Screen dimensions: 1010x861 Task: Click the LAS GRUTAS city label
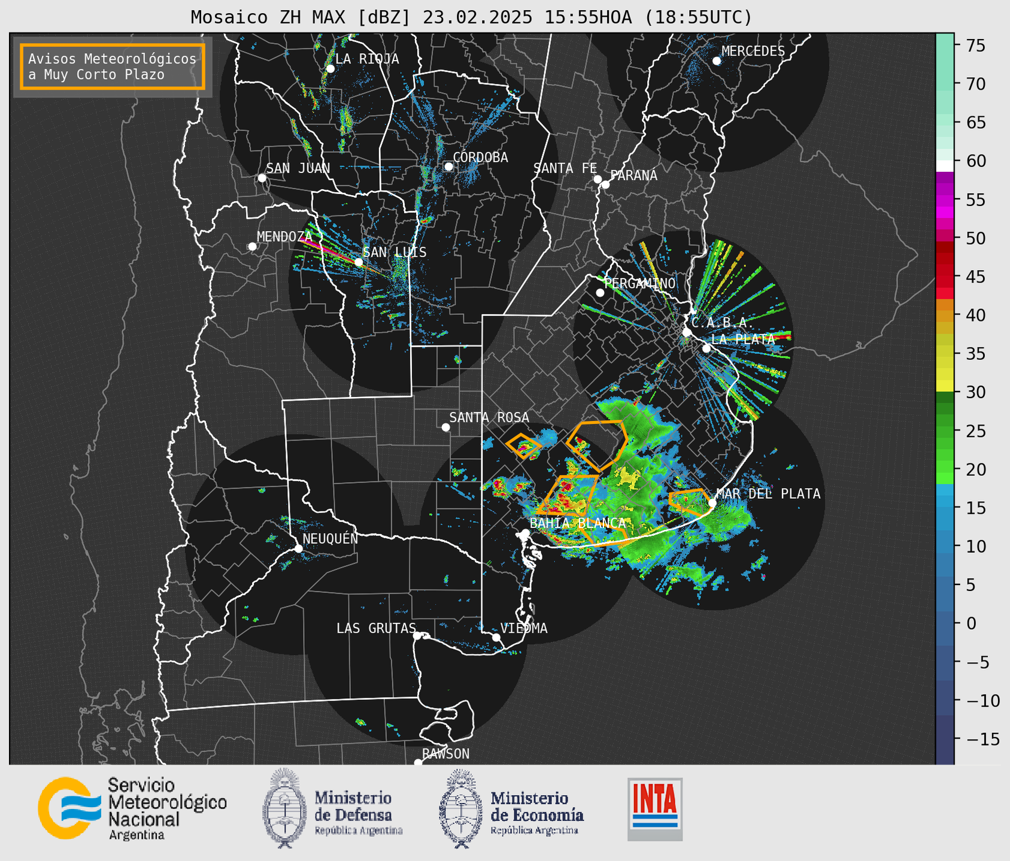376,628
